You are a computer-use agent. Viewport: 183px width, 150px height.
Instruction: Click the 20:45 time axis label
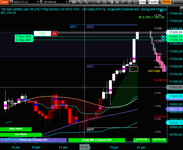[x=85, y=147]
